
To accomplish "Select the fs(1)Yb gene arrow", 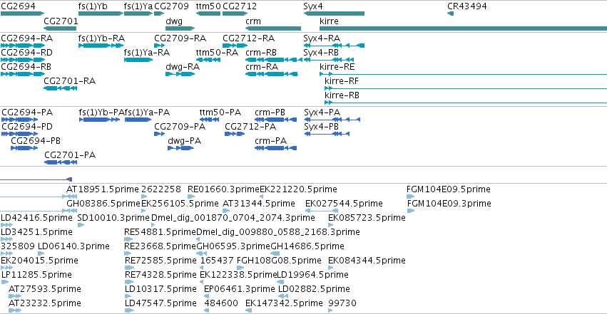I will point(101,14).
